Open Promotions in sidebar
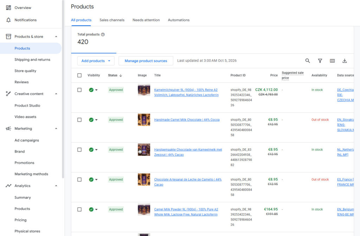Screen dimensions: 360x236 pyautogui.click(x=24, y=163)
